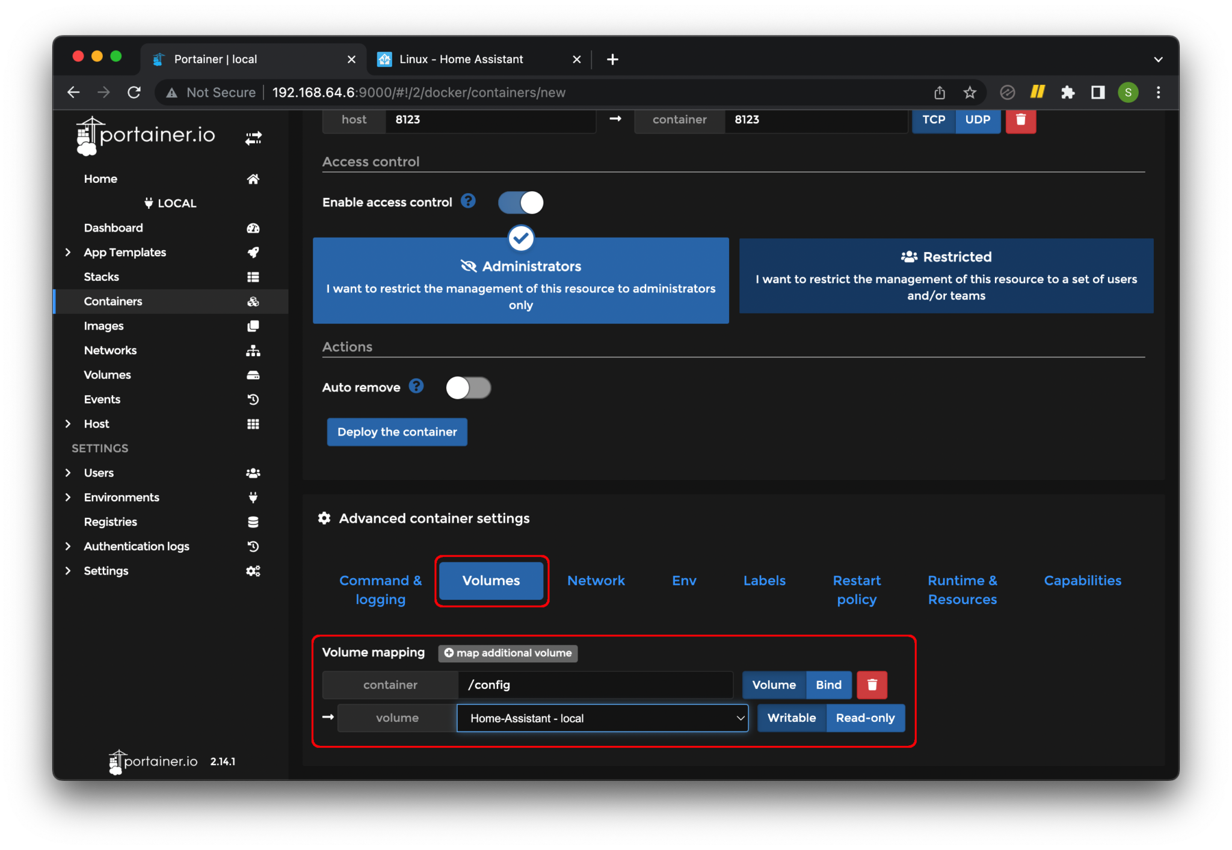Switch to Restart policy tab

857,590
